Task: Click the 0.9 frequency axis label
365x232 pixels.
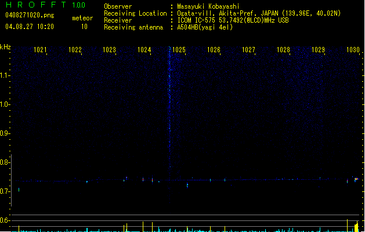Action: point(5,133)
